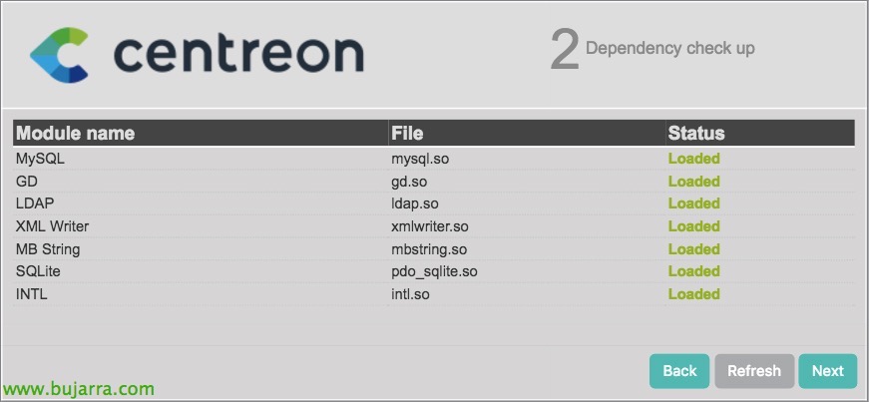Screen dimensions: 869x402
Task: Refresh the dependency check
Action: (753, 371)
